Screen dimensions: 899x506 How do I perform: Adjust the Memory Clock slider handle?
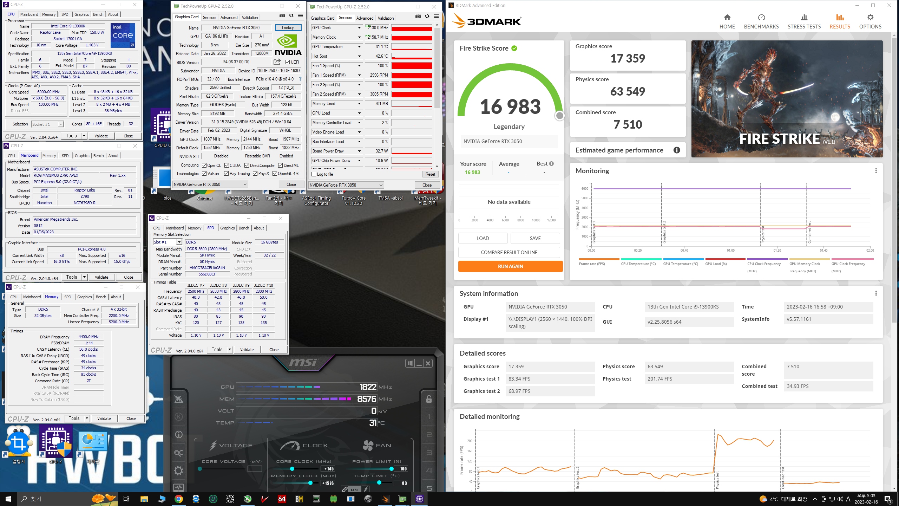[x=310, y=483]
